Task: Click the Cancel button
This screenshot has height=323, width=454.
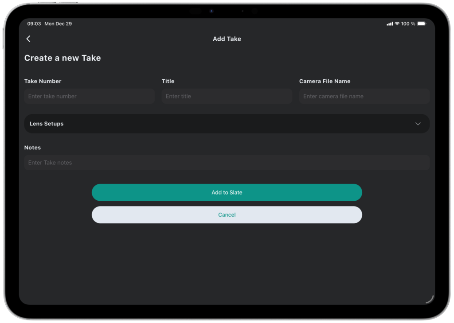Action: coord(227,215)
